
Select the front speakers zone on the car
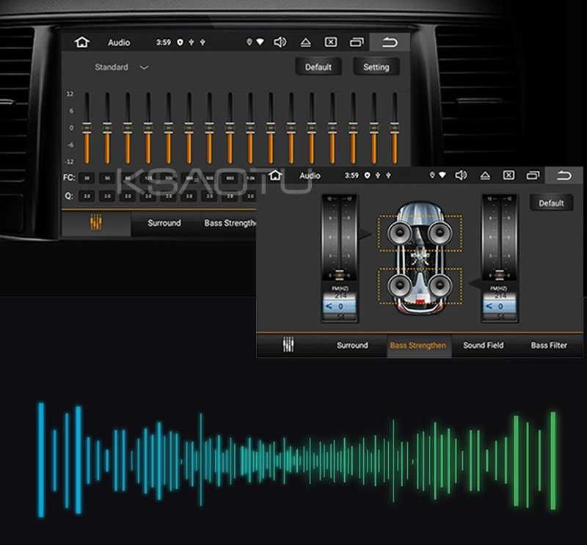point(420,233)
